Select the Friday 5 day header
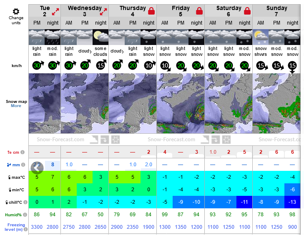Viewport: 304px width, 235px height. (x=181, y=11)
